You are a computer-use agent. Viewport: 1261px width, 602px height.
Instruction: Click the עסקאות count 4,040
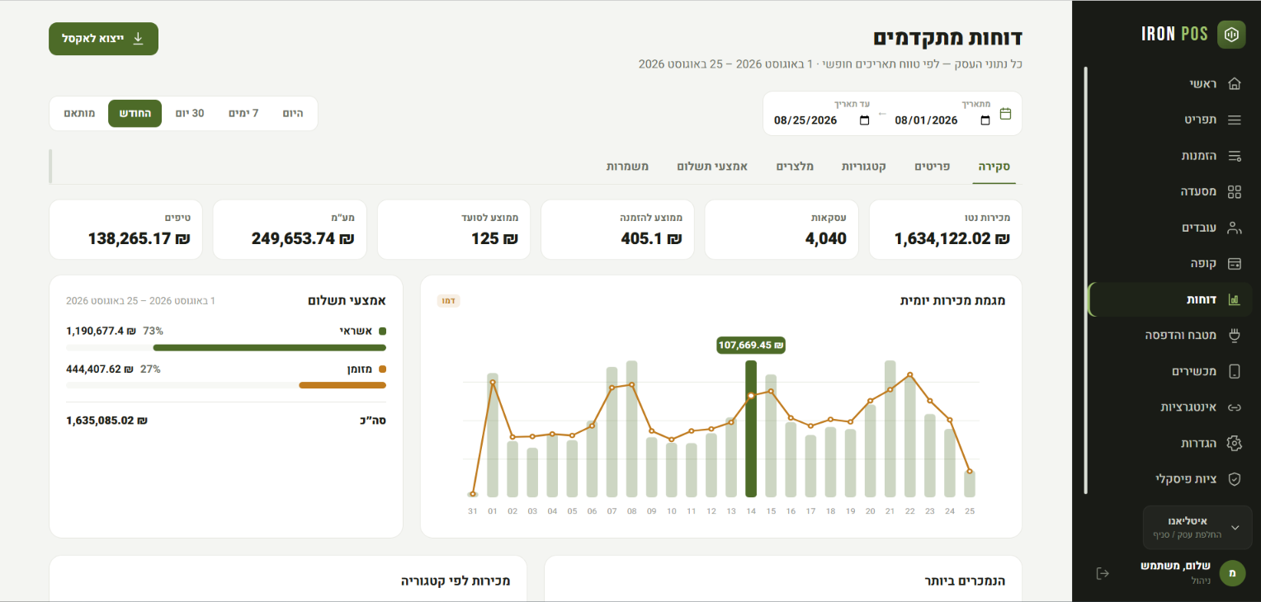[826, 238]
